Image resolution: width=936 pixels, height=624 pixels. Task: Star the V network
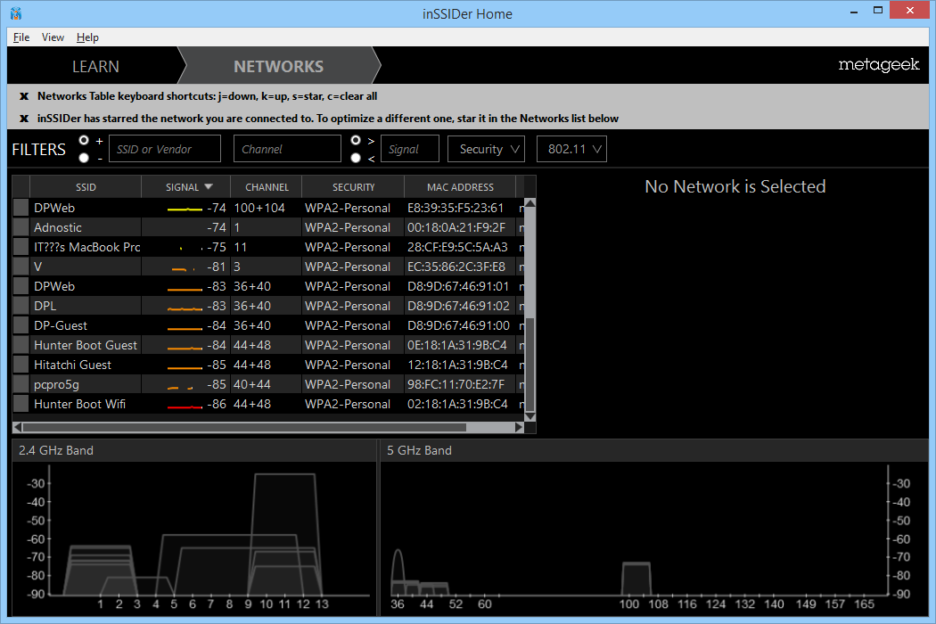click(x=21, y=267)
